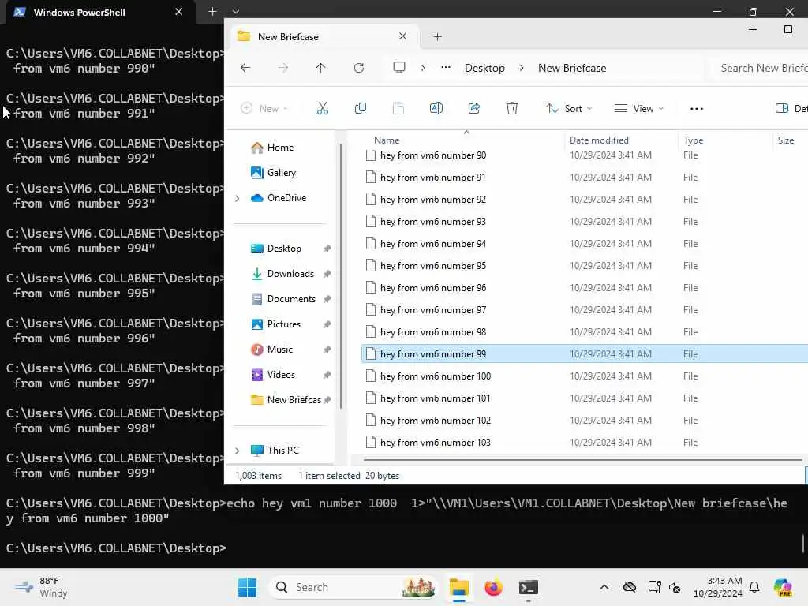Click the navigation pane vertical scrollbar
Viewport: 808px width, 606px height.
(x=341, y=275)
